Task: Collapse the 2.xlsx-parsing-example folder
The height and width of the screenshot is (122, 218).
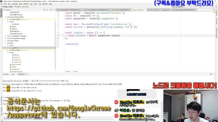Action: 6,17
